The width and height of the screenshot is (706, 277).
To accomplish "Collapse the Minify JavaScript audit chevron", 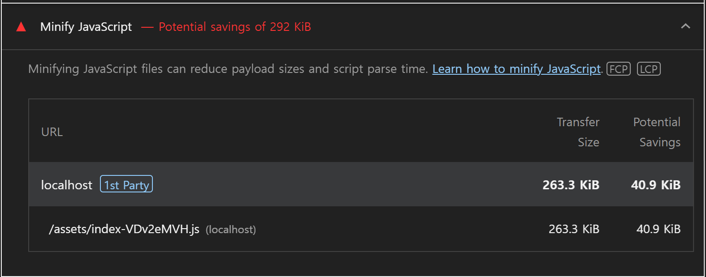I will coord(685,26).
